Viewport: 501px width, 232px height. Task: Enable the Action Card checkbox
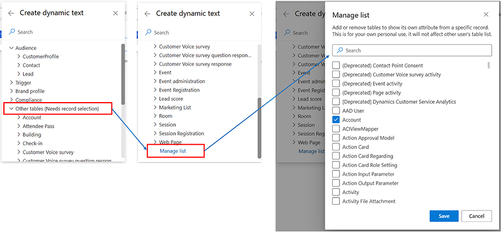pyautogui.click(x=336, y=147)
